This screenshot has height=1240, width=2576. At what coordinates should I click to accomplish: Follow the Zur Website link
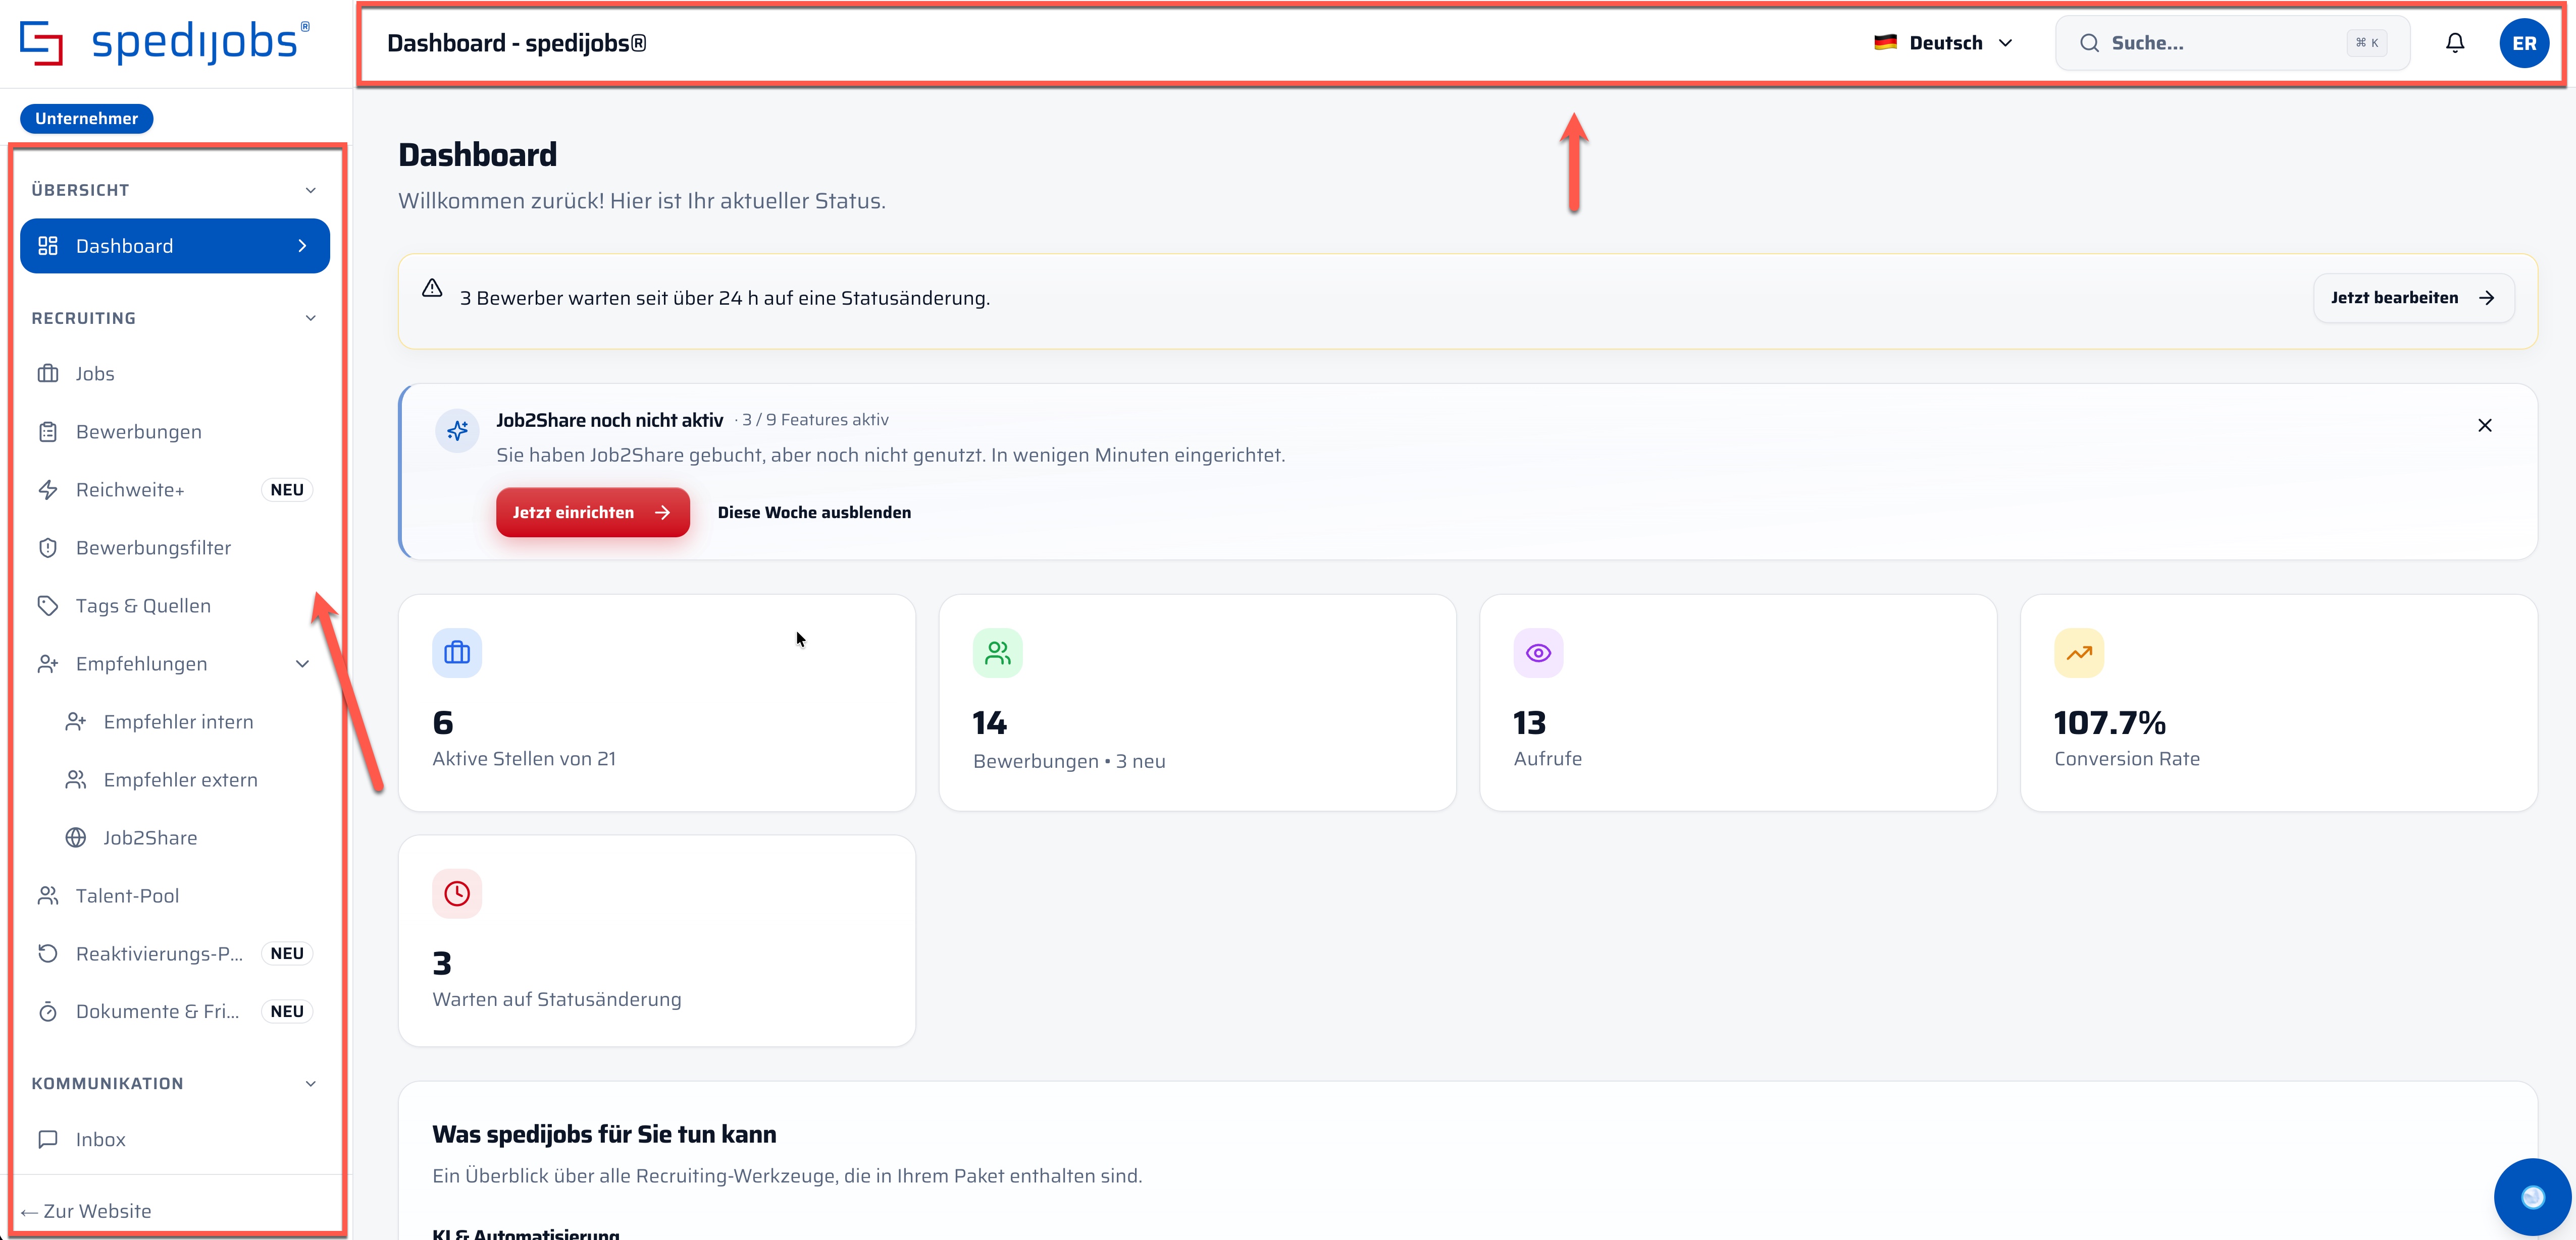86,1211
